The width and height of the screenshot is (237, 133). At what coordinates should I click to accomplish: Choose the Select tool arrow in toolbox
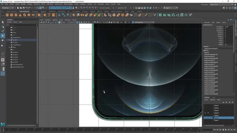tap(3, 22)
